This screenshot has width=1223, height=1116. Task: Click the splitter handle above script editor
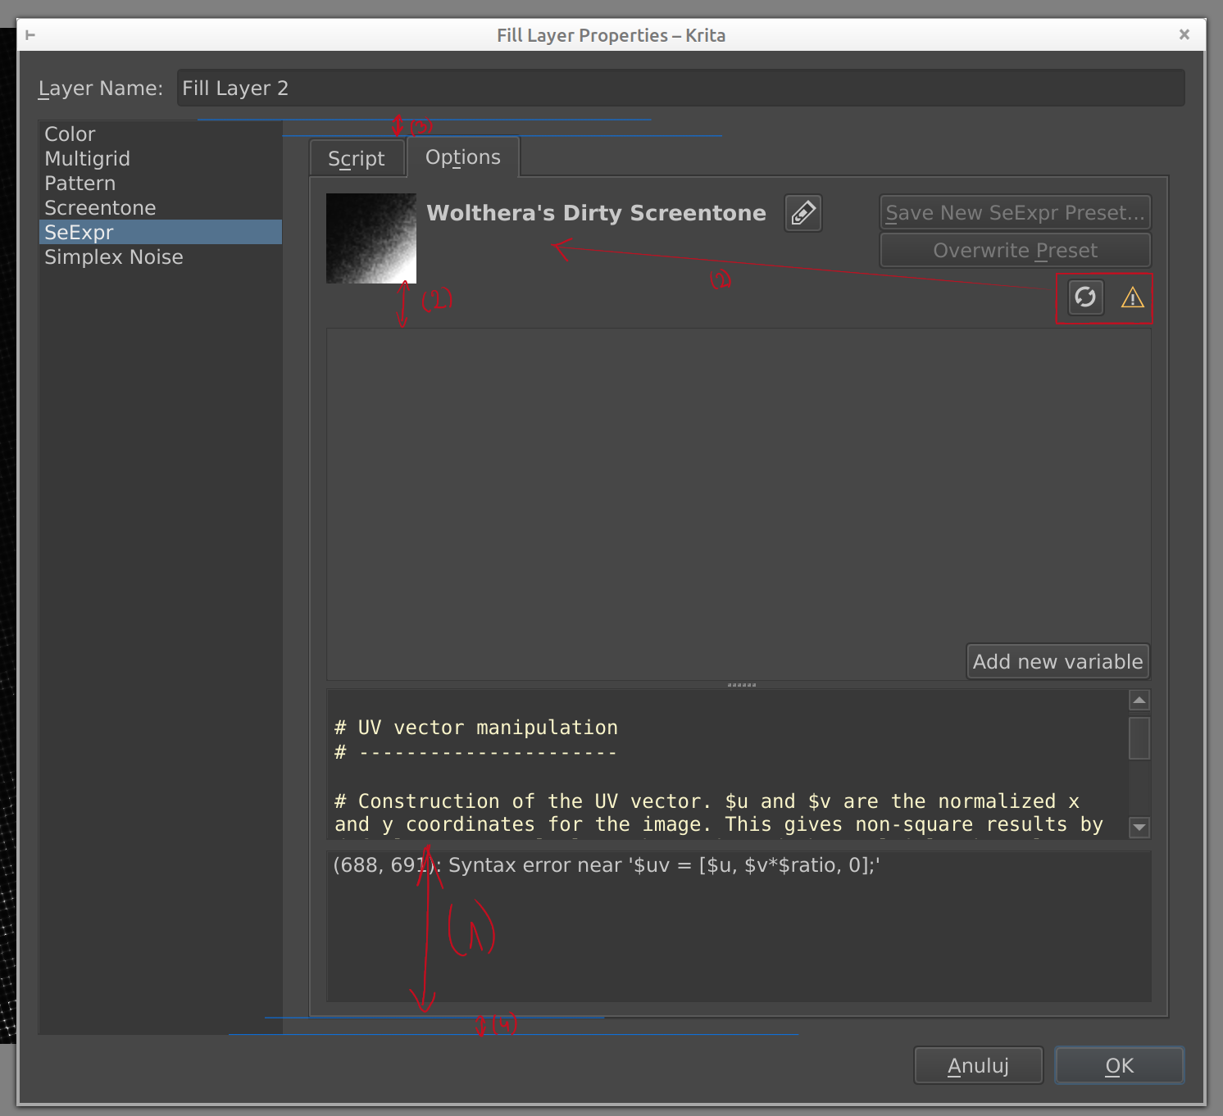click(x=741, y=684)
